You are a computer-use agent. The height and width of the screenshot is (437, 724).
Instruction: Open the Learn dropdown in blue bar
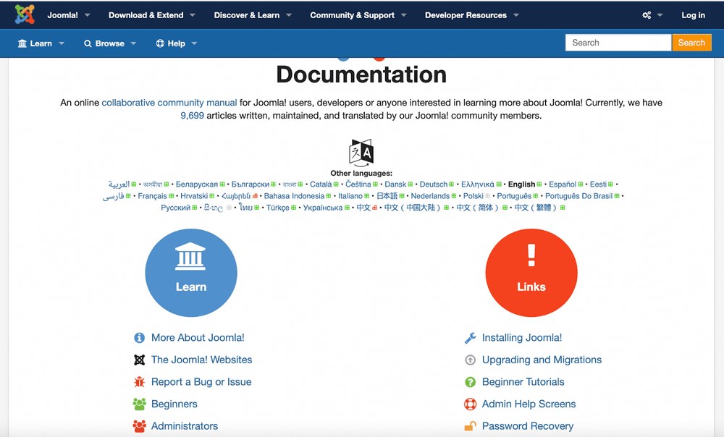(x=41, y=43)
